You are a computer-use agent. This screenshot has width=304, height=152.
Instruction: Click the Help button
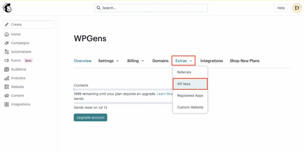[x=281, y=8]
